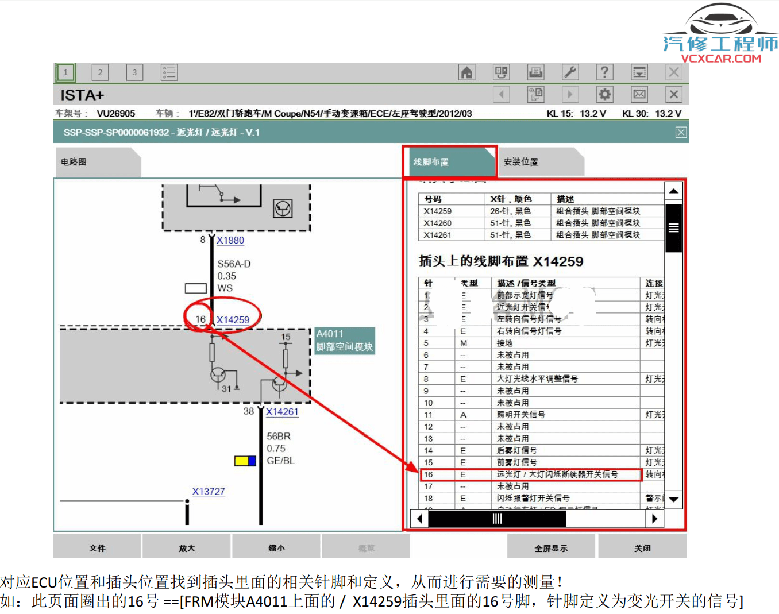This screenshot has height=614, width=779.
Task: Select the X14261 connector link
Action: click(282, 412)
